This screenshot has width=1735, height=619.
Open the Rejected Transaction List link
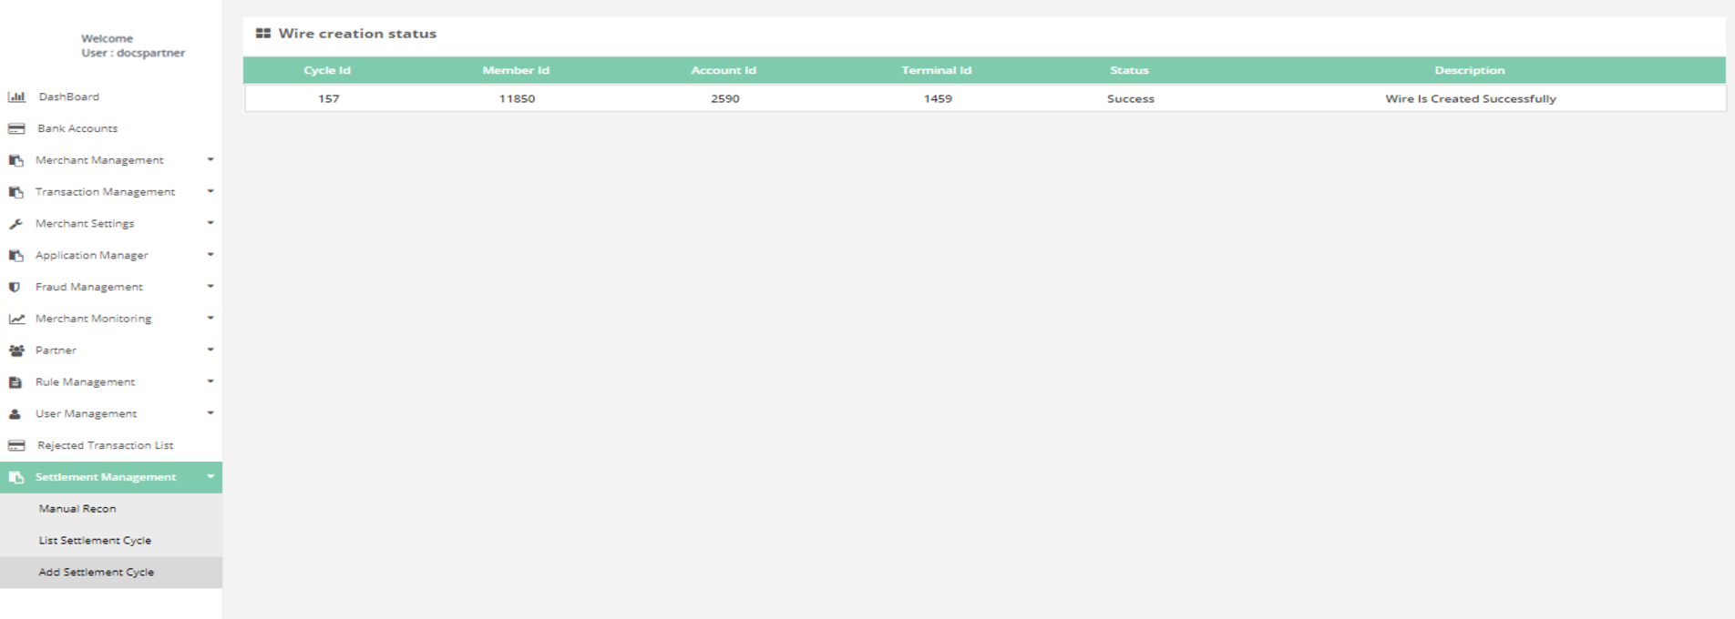105,445
